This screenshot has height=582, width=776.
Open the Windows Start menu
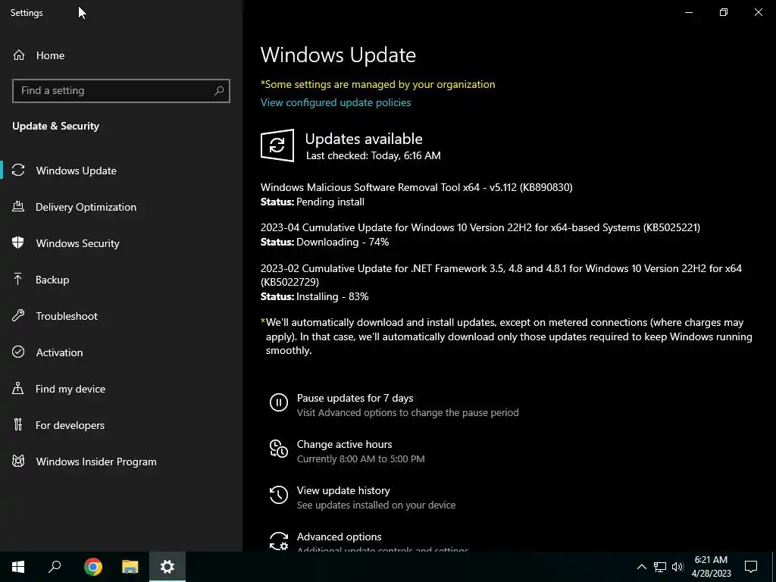coord(18,567)
